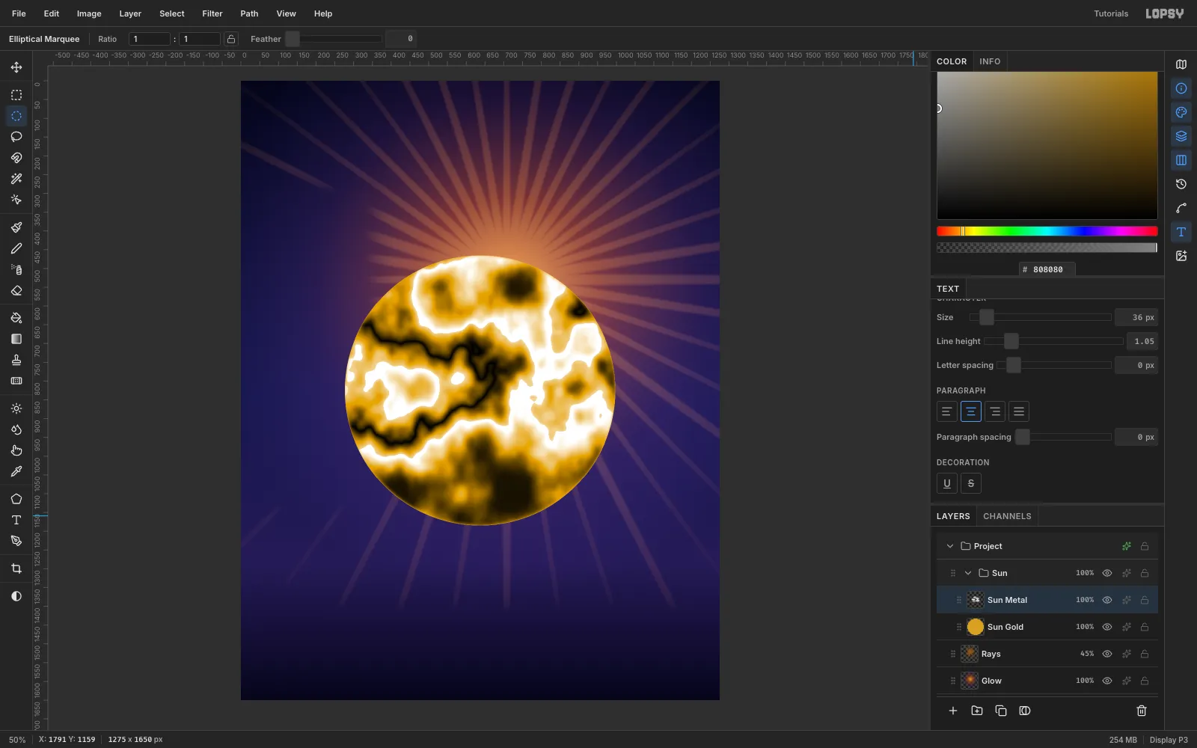Hide the Sun Metal layer
The width and height of the screenshot is (1197, 748).
point(1107,600)
